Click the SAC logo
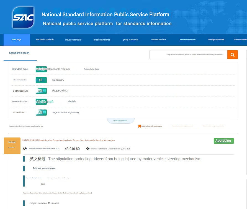247x209 pixels. [x=23, y=18]
